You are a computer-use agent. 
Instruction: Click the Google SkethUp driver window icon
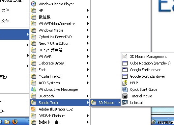125,76
